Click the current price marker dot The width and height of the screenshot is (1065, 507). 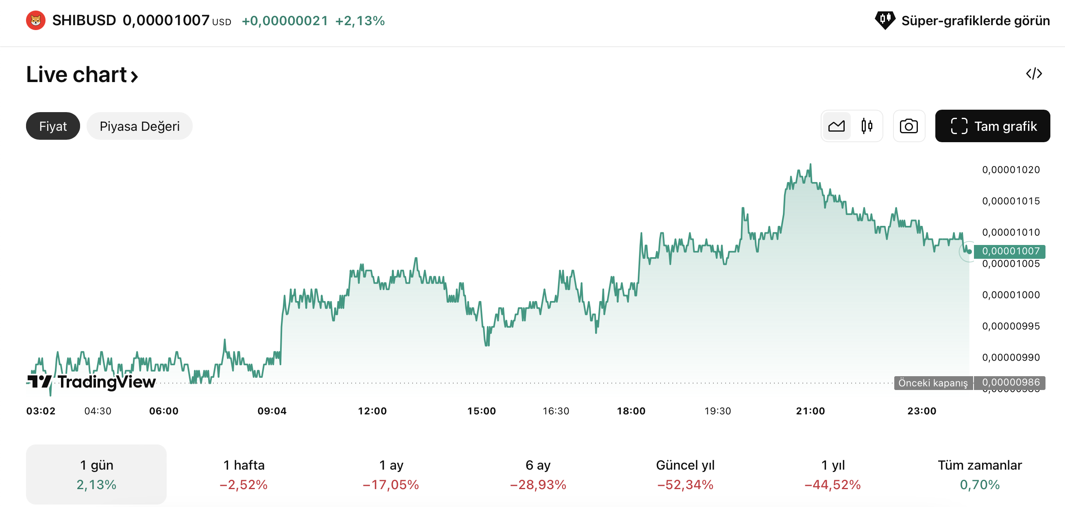969,251
